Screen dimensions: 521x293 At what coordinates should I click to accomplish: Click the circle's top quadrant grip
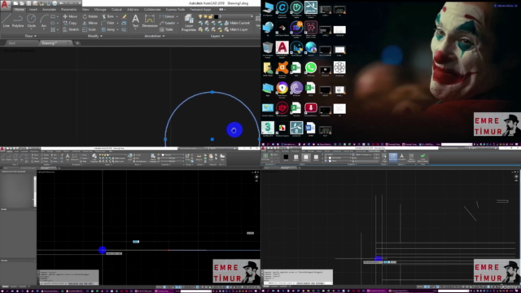(212, 92)
